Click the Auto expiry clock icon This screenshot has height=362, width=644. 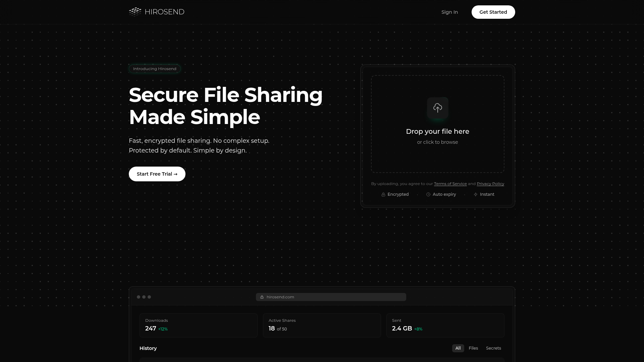click(x=428, y=194)
